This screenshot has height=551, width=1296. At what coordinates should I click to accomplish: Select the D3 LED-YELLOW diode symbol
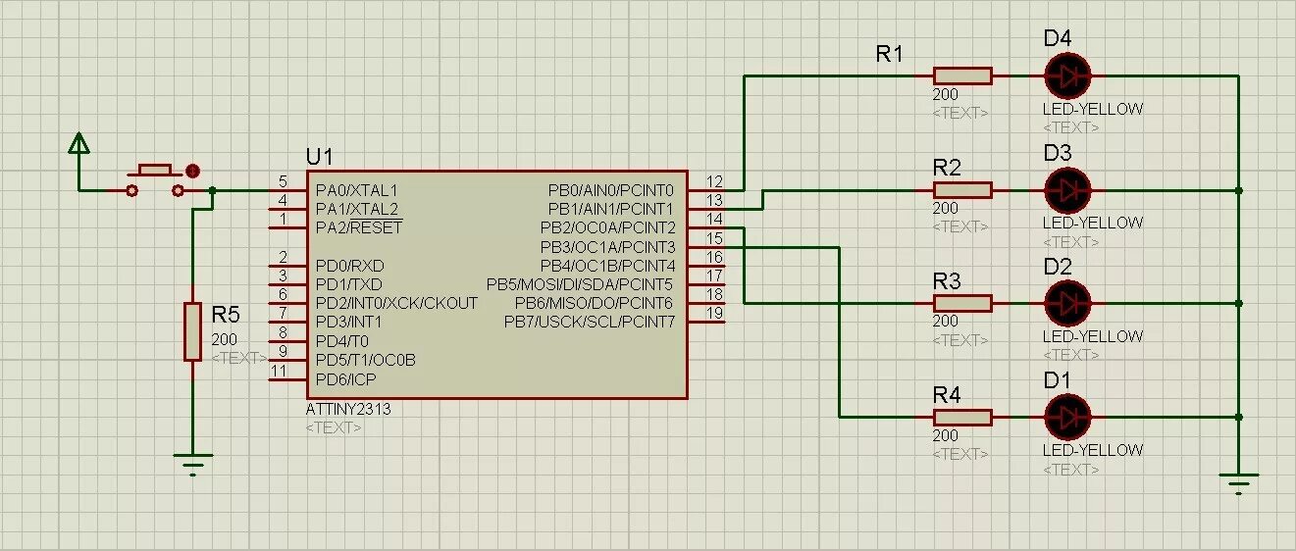click(x=1068, y=189)
